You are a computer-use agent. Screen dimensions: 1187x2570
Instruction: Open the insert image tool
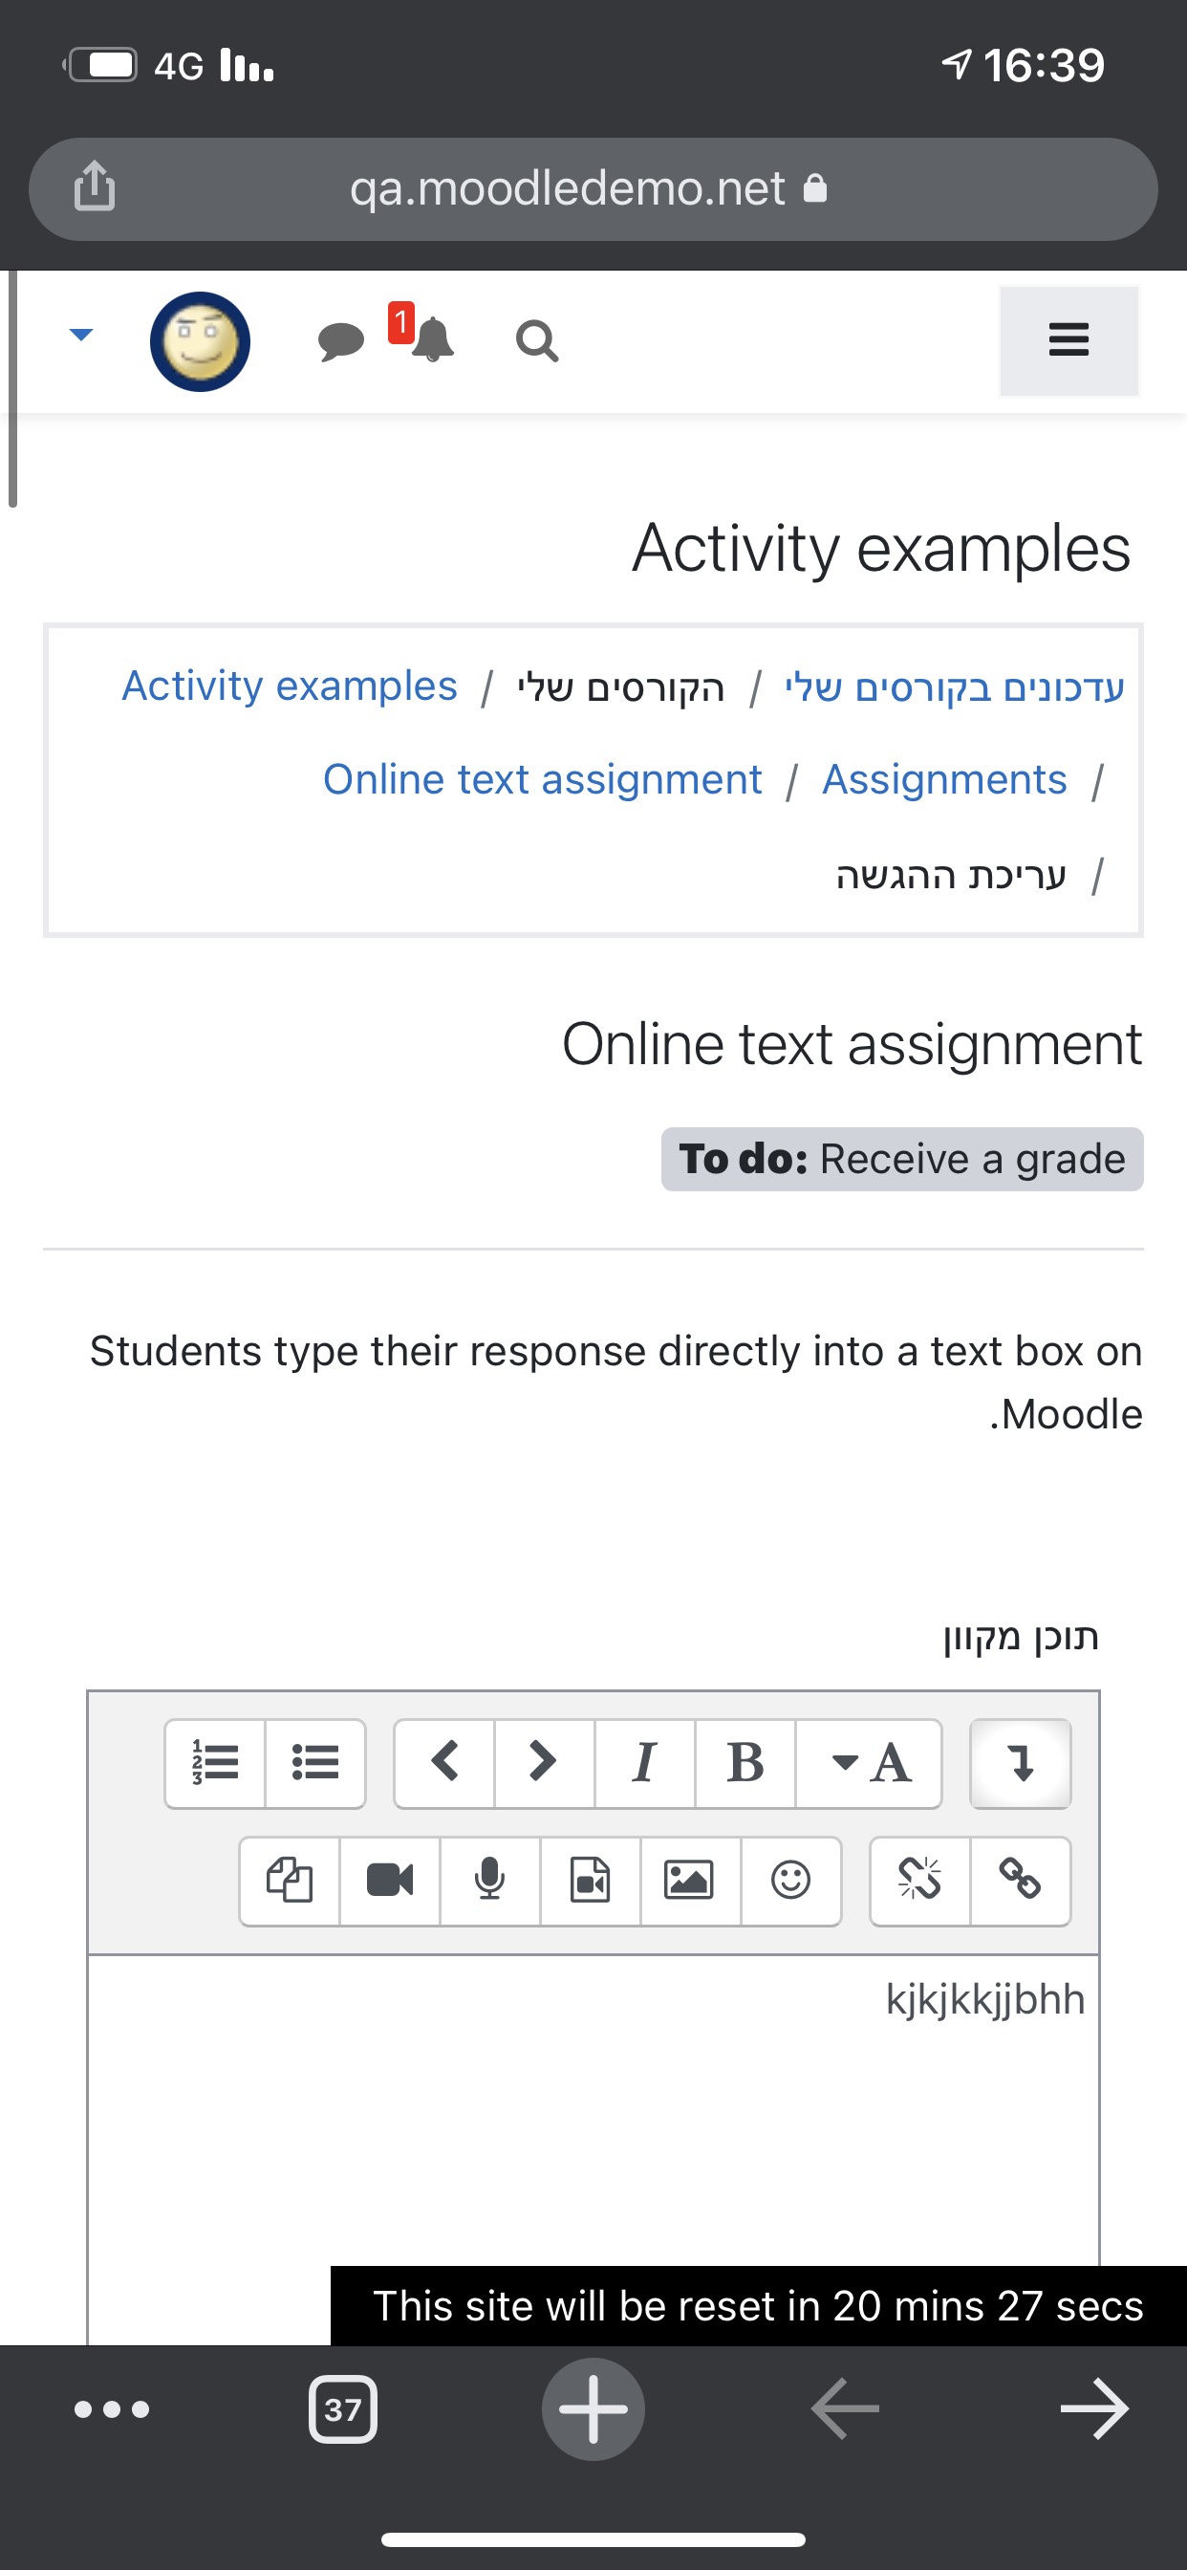[x=689, y=1881]
